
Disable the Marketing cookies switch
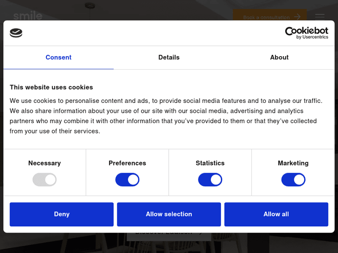[x=293, y=180]
